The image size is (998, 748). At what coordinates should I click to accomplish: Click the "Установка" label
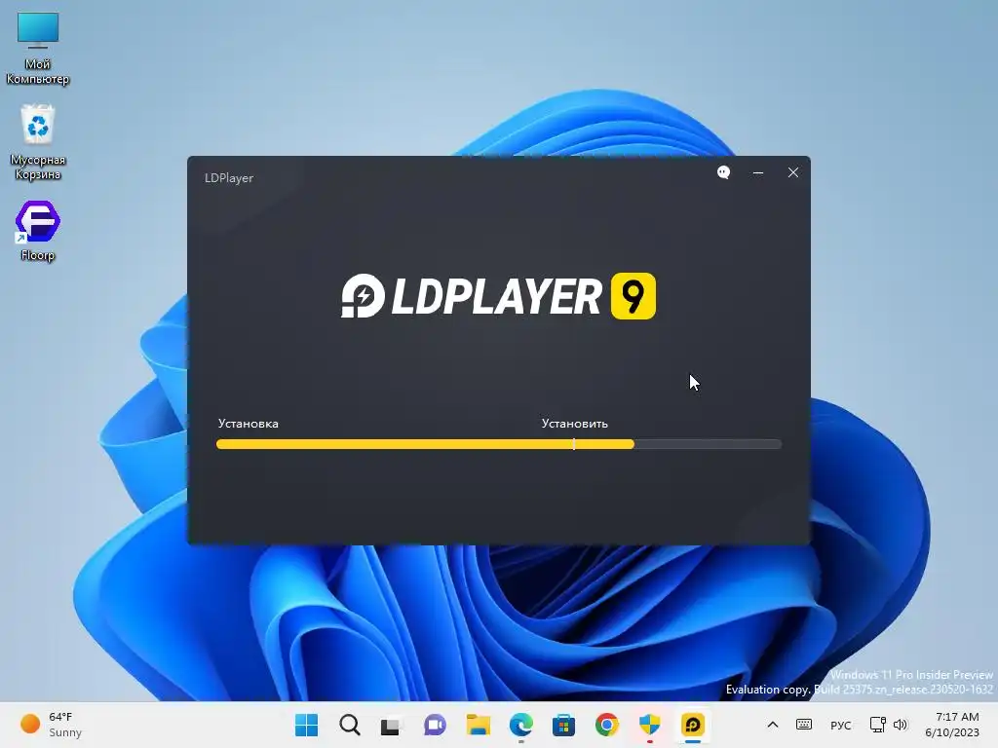pyautogui.click(x=249, y=424)
